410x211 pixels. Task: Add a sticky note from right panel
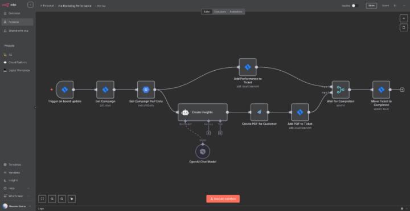pos(404,27)
